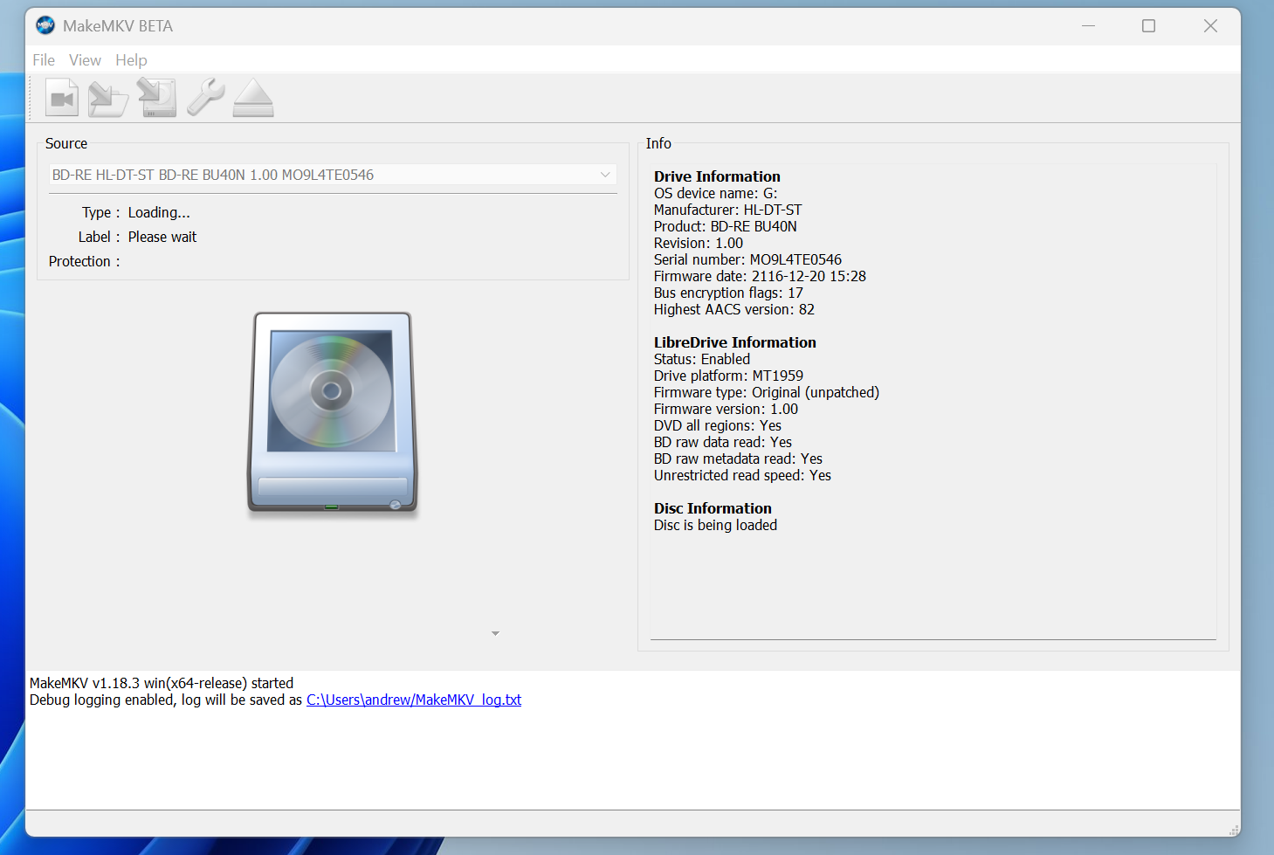Click the 'Unrestricted read speed: Yes' line
Viewport: 1274px width, 855px height.
point(742,475)
